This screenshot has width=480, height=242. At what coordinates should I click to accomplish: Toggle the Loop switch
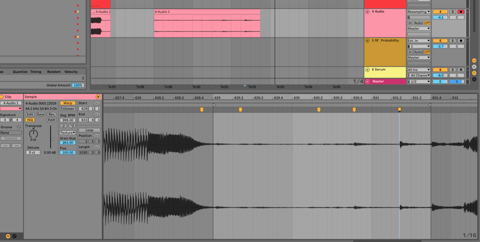[x=90, y=130]
